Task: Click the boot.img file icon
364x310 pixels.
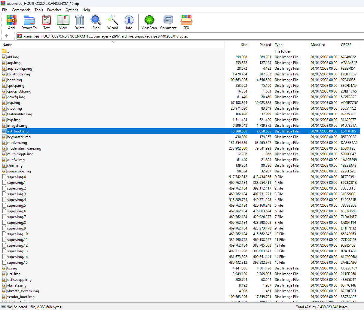Action: [4, 80]
